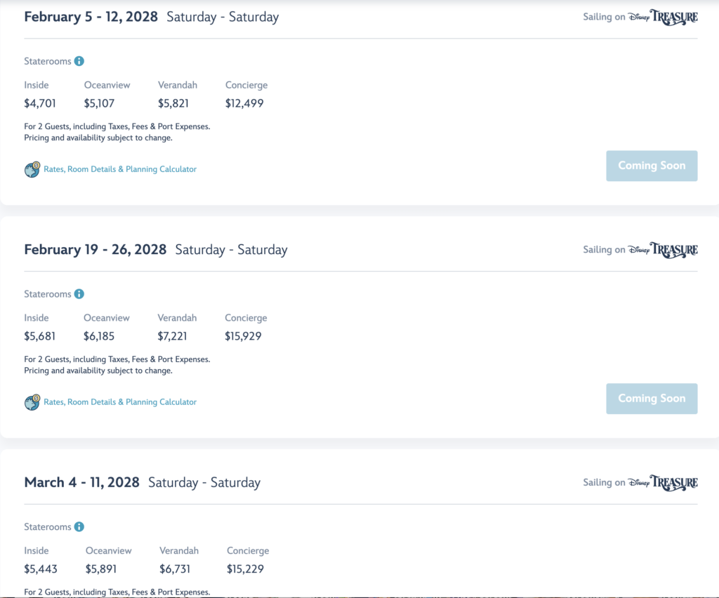The image size is (719, 598).
Task: Select the $12,499 Concierge price
Action: [x=244, y=104]
